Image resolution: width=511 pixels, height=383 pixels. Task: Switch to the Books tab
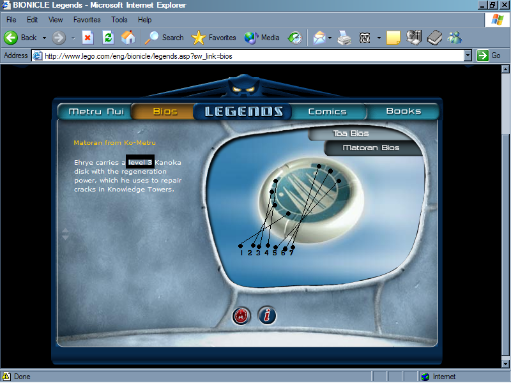[x=404, y=111]
